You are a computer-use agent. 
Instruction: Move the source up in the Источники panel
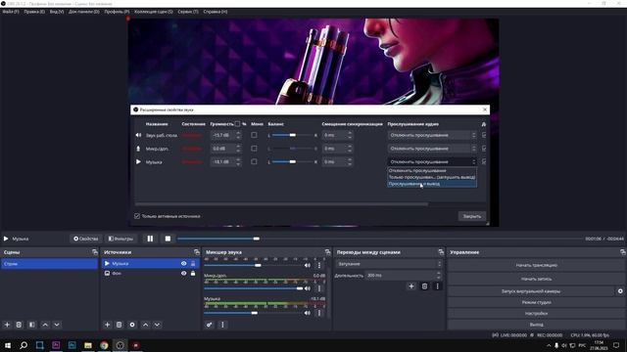[x=145, y=325]
